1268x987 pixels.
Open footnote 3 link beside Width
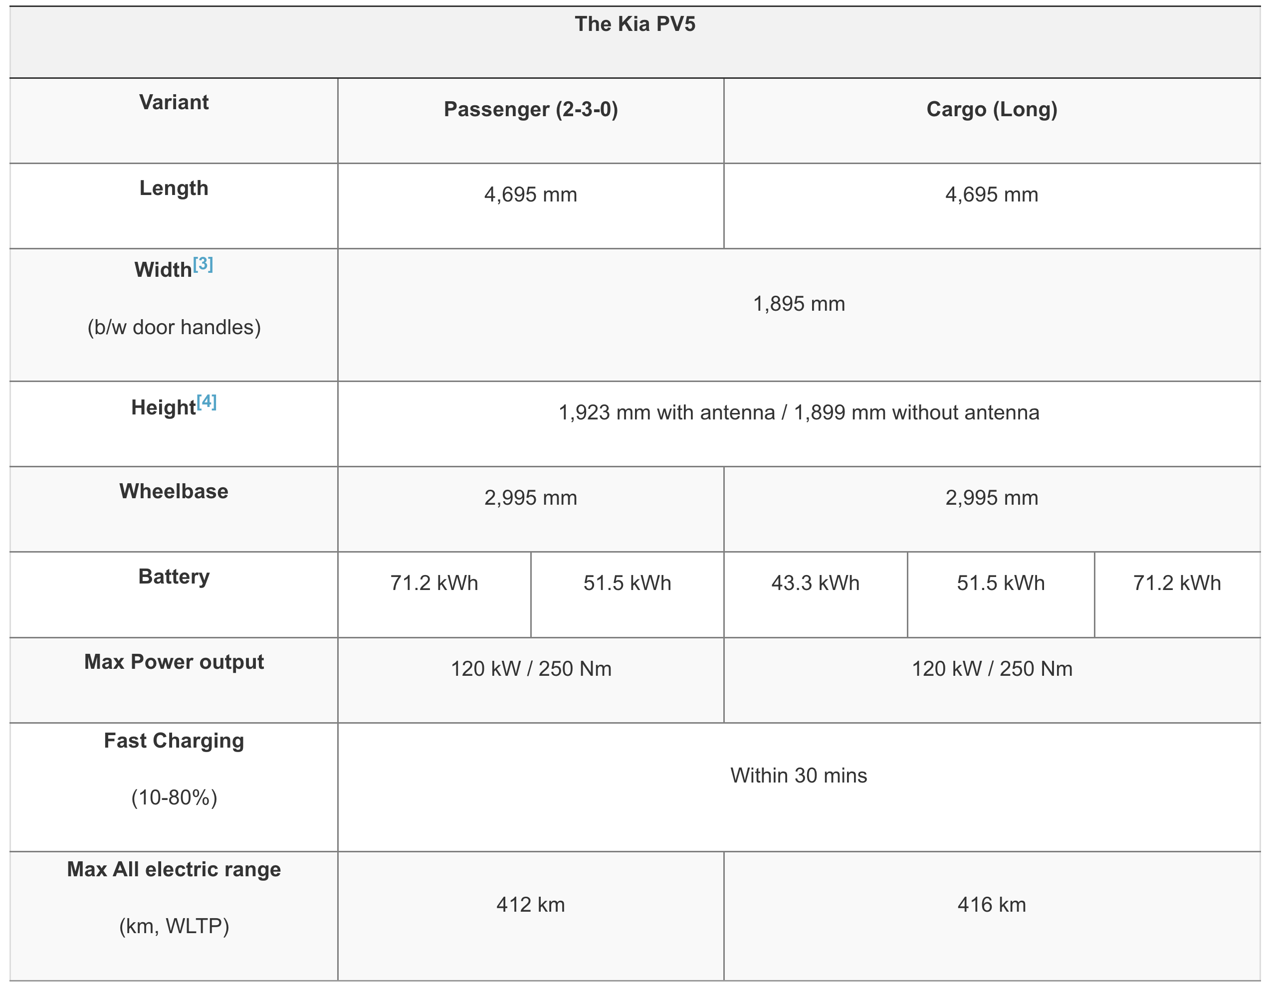203,265
